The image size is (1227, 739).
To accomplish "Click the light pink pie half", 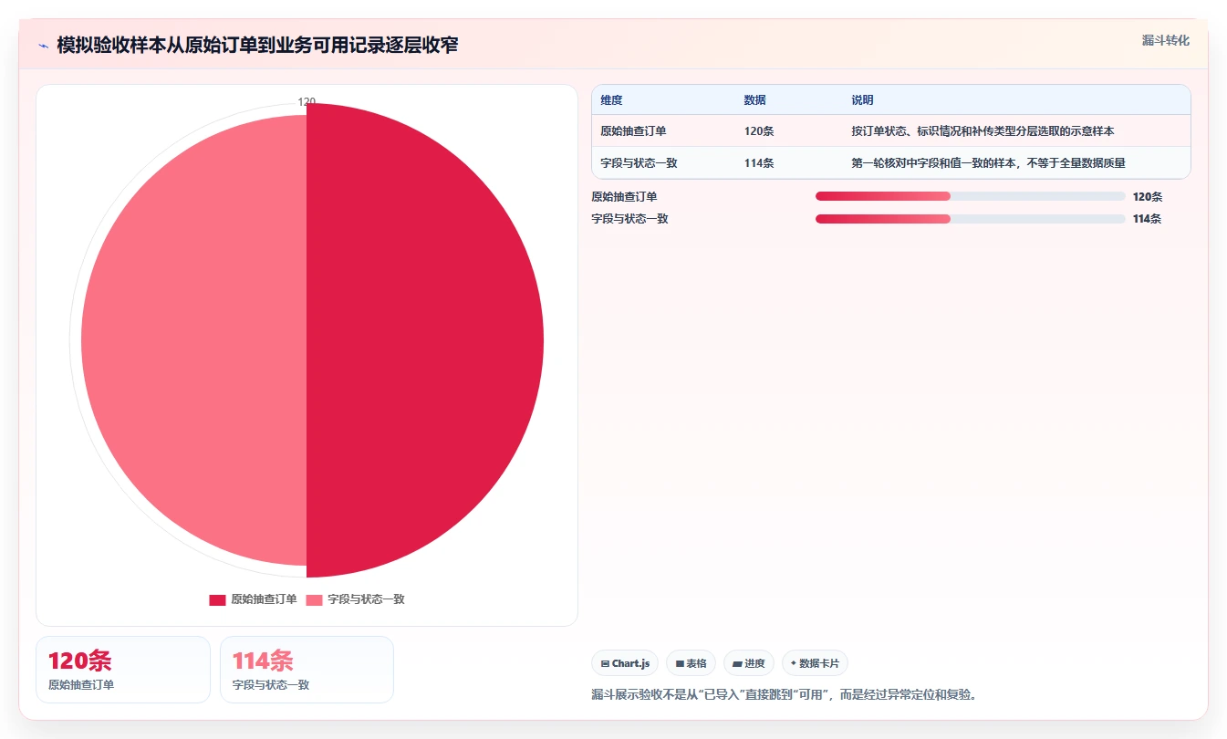I will [193, 340].
